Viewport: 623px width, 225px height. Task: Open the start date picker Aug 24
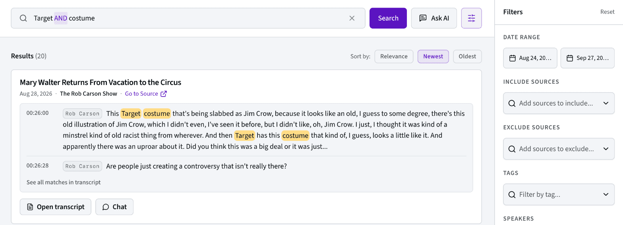click(x=530, y=58)
